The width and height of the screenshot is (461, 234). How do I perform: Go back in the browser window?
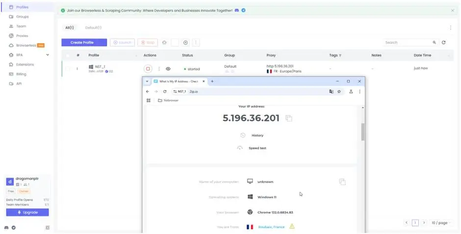click(x=148, y=92)
